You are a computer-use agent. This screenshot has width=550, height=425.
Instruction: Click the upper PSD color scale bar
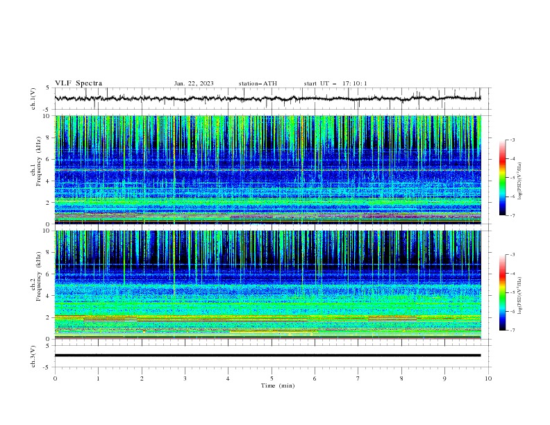(502, 178)
